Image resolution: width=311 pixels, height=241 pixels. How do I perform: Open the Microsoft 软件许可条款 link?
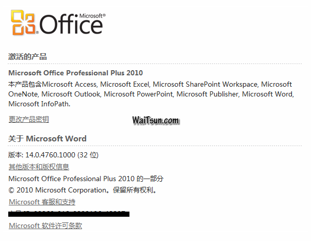click(45, 226)
